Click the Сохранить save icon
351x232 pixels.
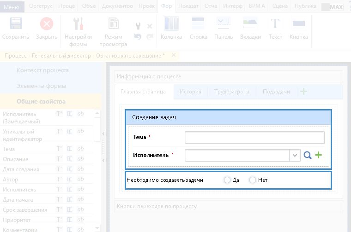pyautogui.click(x=16, y=23)
